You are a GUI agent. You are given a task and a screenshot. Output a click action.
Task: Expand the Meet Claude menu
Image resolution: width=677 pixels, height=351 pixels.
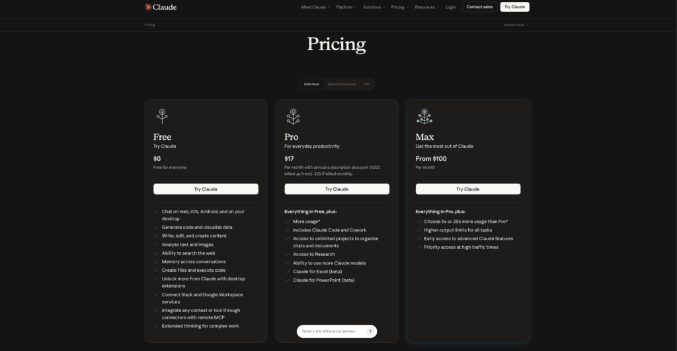pos(315,7)
